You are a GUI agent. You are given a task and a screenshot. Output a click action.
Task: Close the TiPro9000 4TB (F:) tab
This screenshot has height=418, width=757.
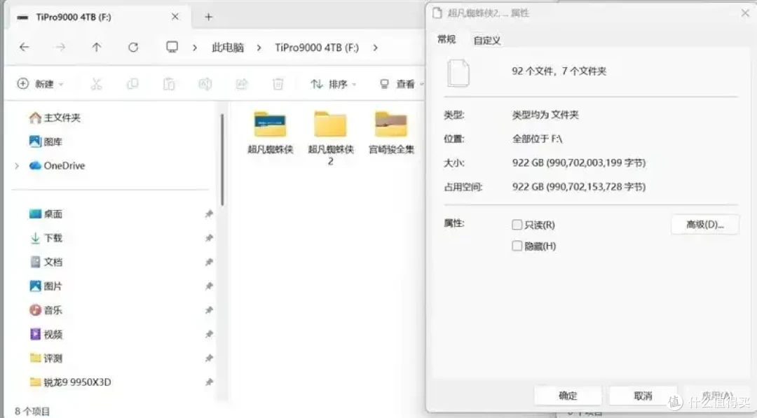175,17
